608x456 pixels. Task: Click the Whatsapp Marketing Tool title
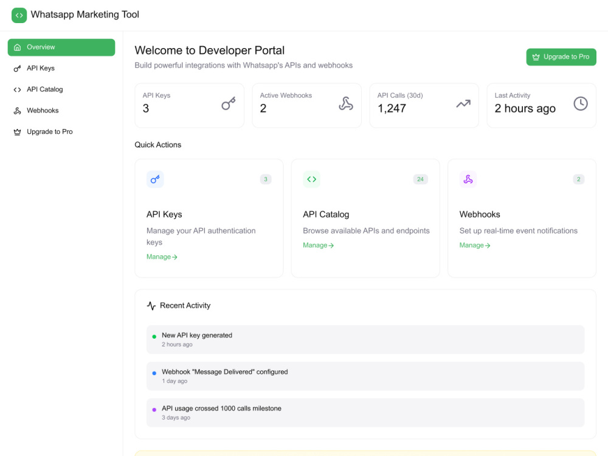(x=85, y=15)
